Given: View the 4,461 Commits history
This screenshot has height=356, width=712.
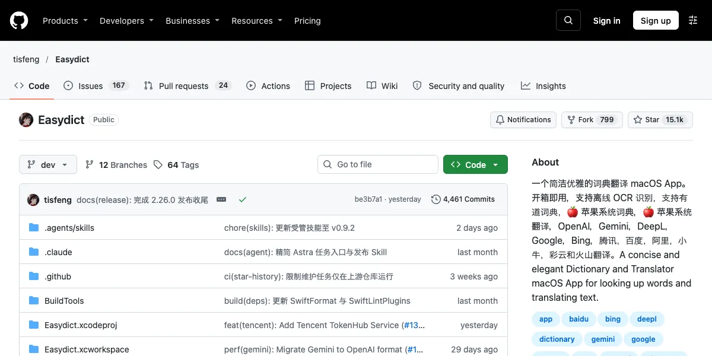Looking at the screenshot, I should coord(463,199).
